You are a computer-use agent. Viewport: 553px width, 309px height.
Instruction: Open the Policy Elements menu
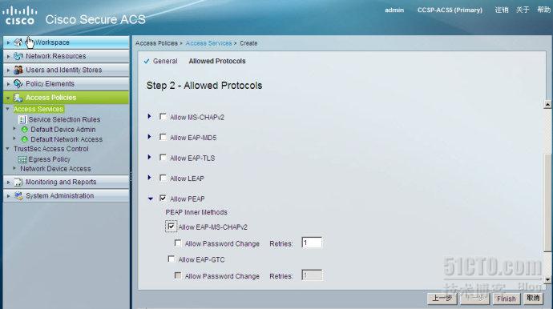(67, 83)
